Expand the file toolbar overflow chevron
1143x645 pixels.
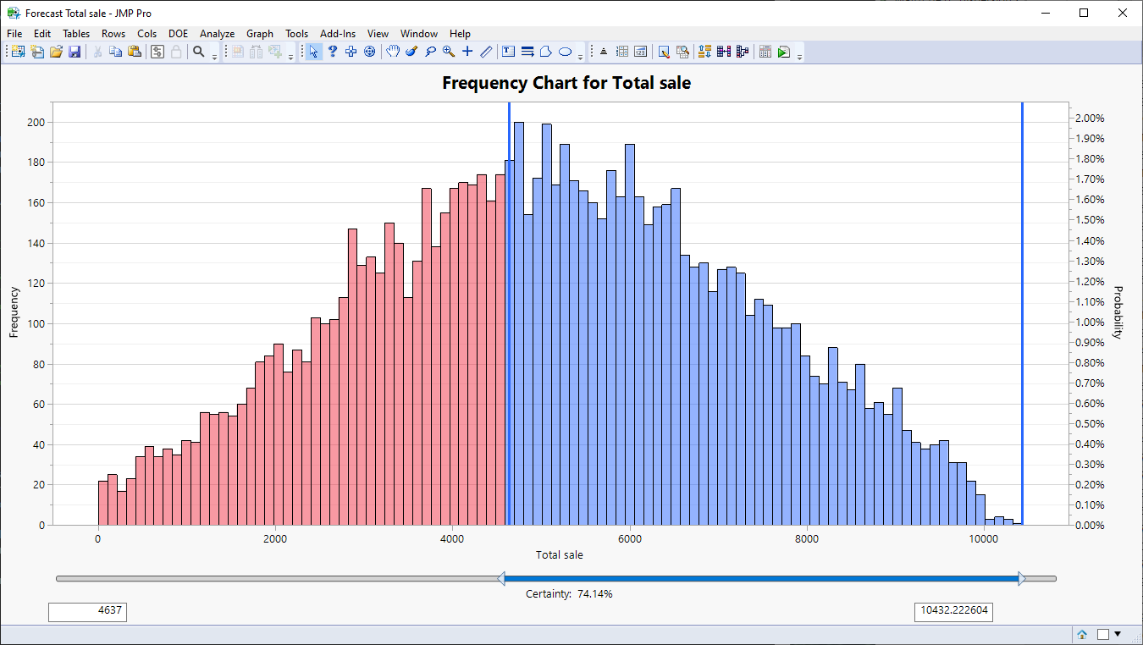tap(214, 56)
